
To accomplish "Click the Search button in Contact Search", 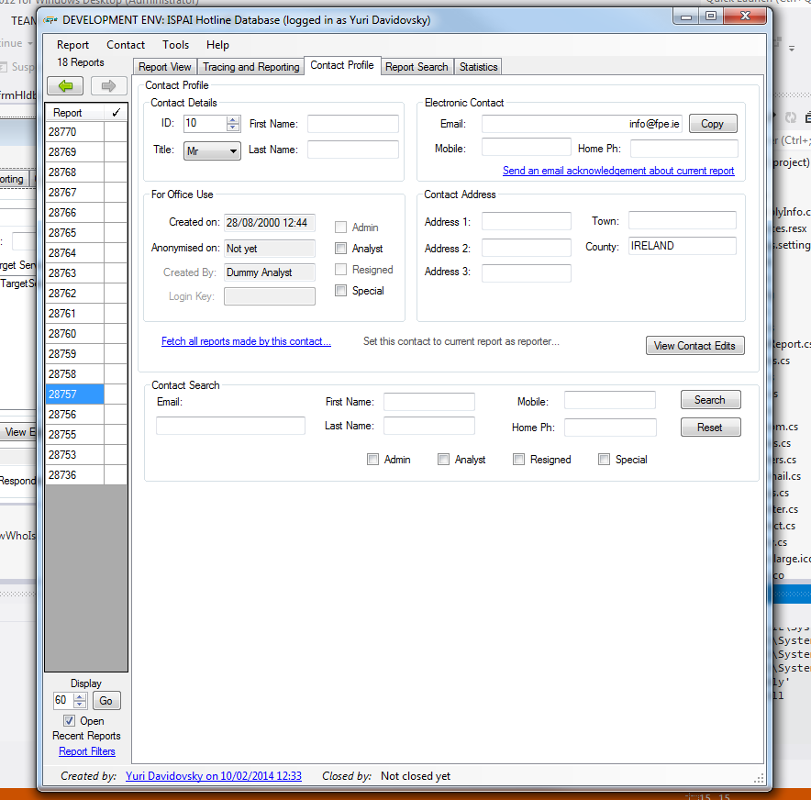I will coord(711,400).
